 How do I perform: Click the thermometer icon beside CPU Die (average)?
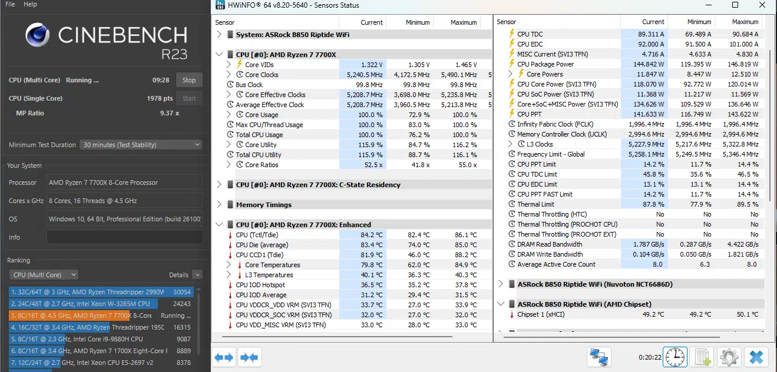coord(230,245)
